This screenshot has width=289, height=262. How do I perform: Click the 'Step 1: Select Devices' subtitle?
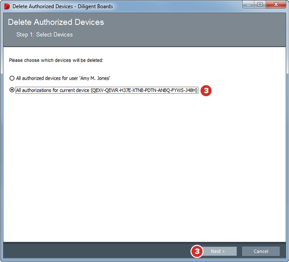click(x=44, y=35)
